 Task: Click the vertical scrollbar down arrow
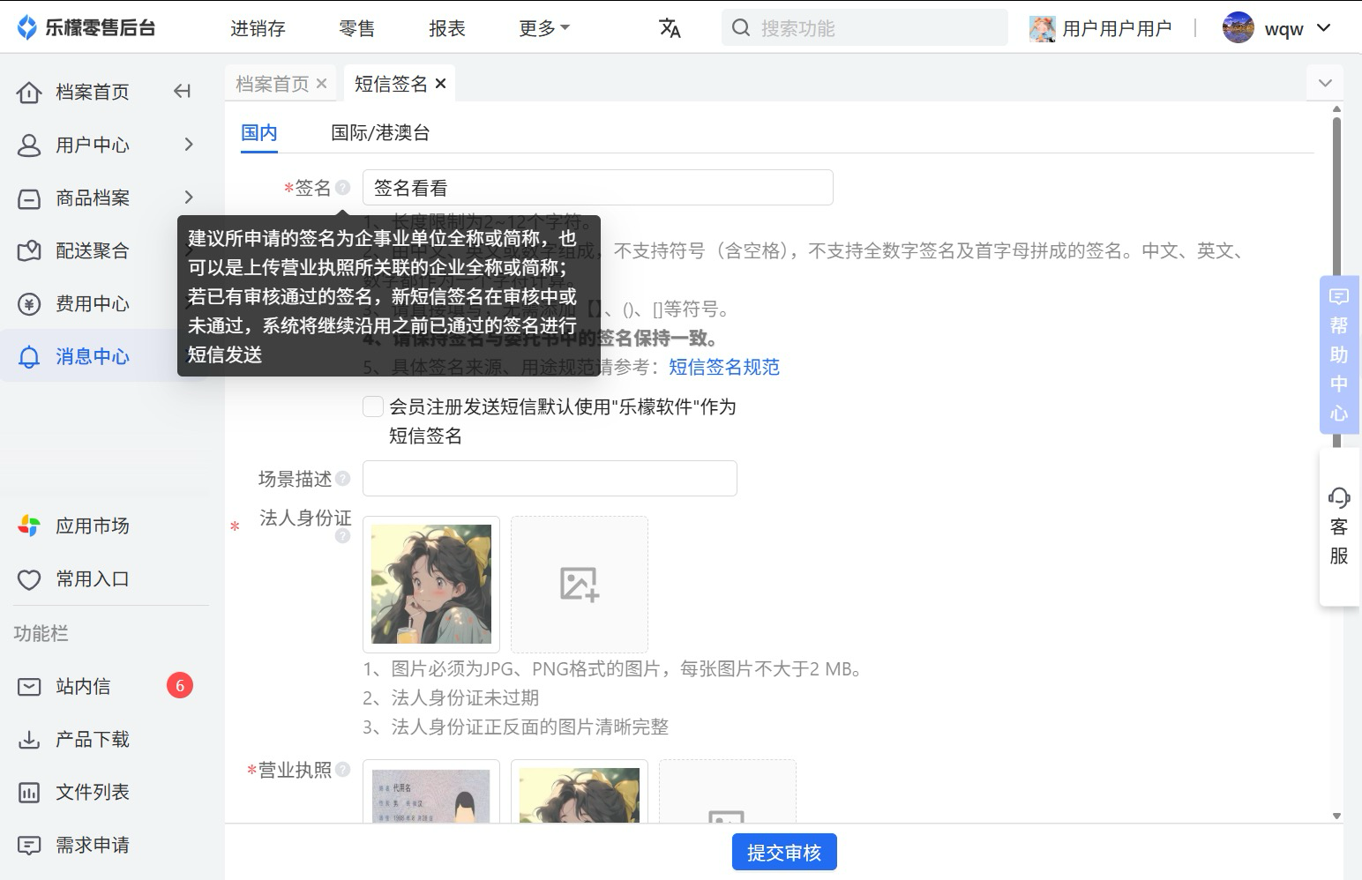tap(1336, 817)
